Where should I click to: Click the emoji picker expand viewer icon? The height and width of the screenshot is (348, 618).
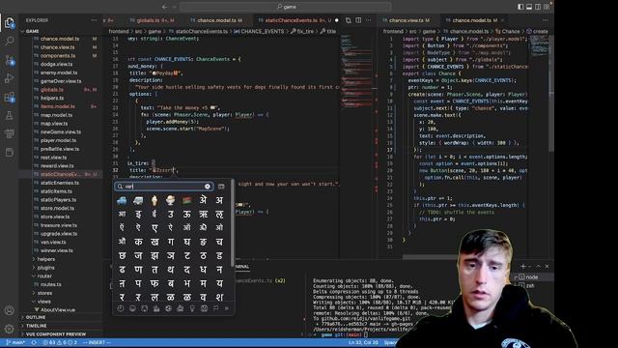point(221,187)
